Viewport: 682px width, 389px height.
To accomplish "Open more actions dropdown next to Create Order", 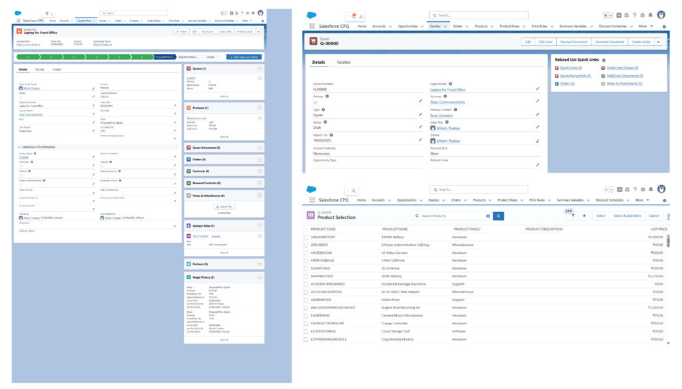I will [658, 42].
